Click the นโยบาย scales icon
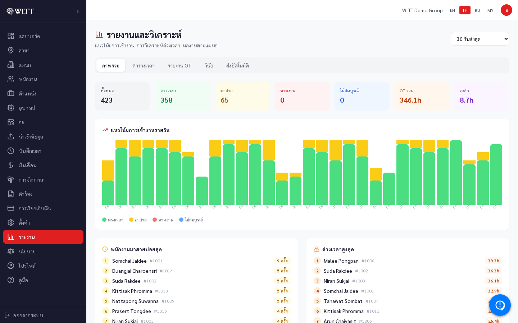 (x=11, y=251)
